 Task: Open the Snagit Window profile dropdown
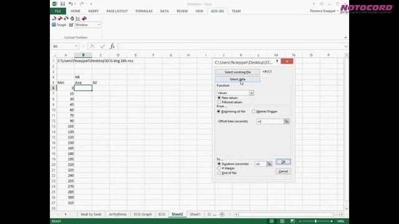coord(99,25)
